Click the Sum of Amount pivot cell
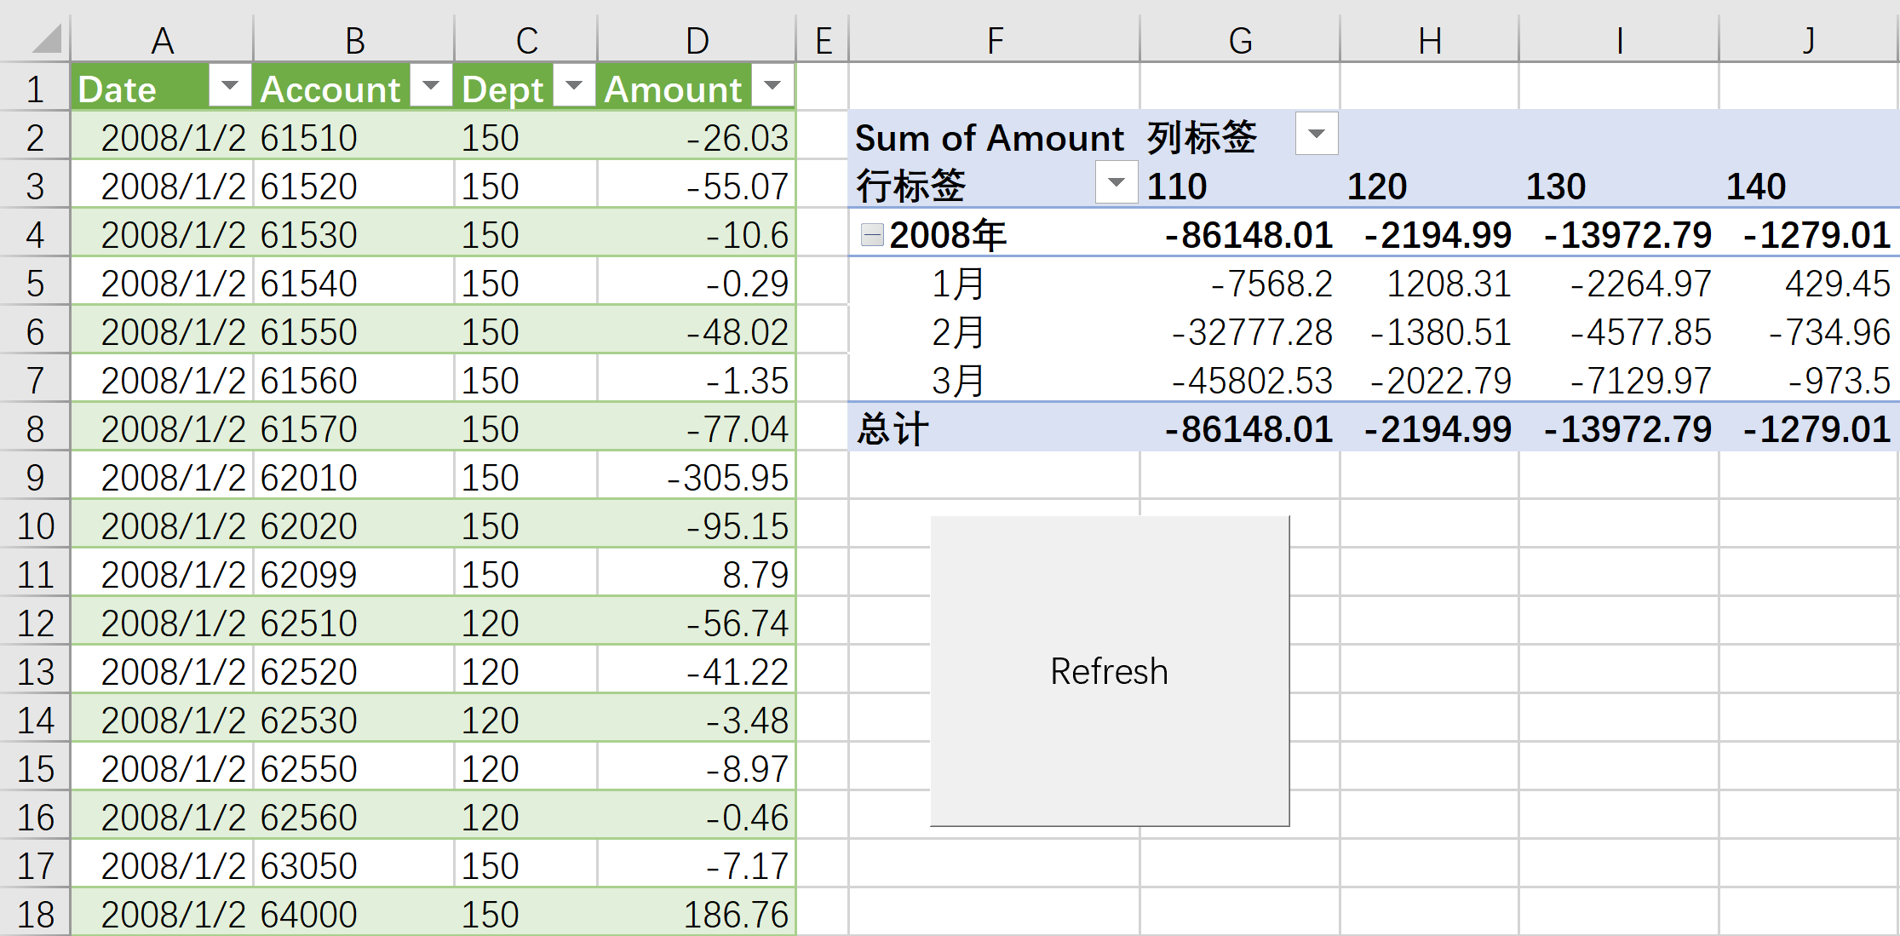The image size is (1900, 936). (x=989, y=137)
